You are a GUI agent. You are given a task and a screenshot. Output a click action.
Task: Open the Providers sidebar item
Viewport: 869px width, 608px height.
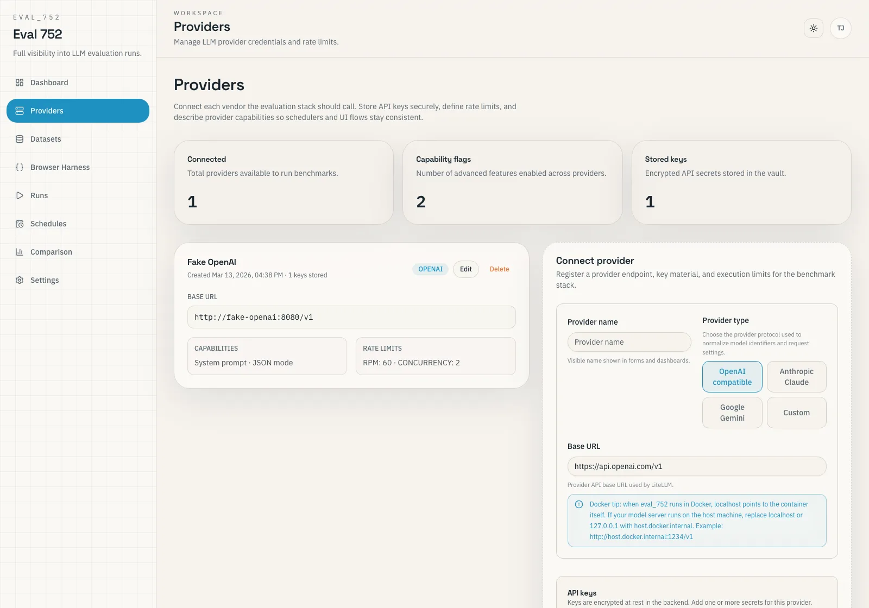(78, 111)
